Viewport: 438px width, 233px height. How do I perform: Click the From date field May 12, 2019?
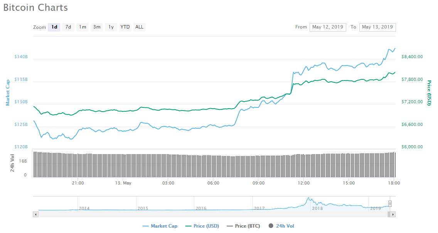pos(327,27)
